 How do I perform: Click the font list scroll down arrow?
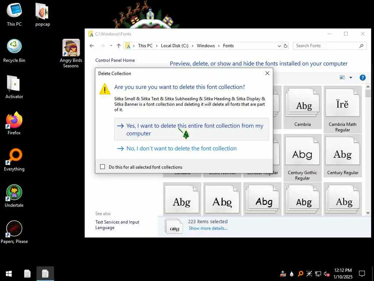368,213
